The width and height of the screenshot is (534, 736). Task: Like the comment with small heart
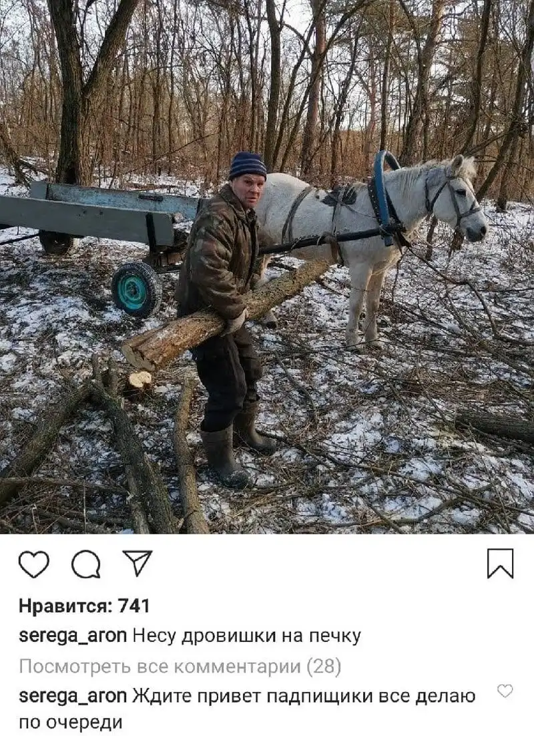(x=505, y=691)
